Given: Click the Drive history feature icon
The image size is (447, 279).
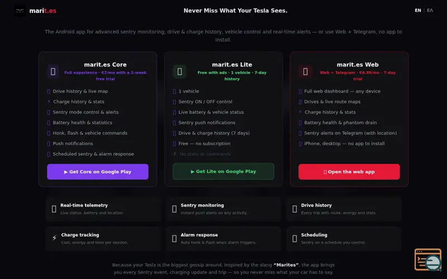Looking at the screenshot, I should pyautogui.click(x=295, y=209).
